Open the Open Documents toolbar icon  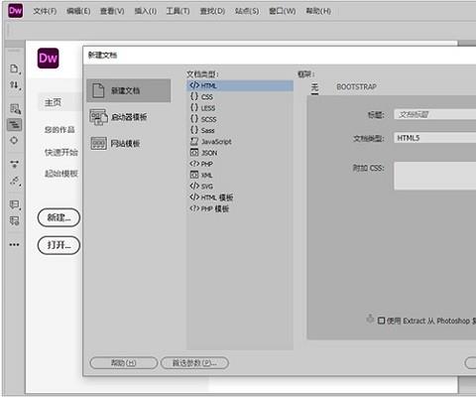point(15,68)
